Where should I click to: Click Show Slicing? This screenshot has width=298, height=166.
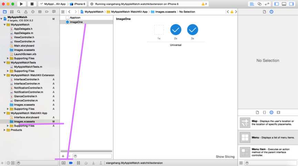225,157
